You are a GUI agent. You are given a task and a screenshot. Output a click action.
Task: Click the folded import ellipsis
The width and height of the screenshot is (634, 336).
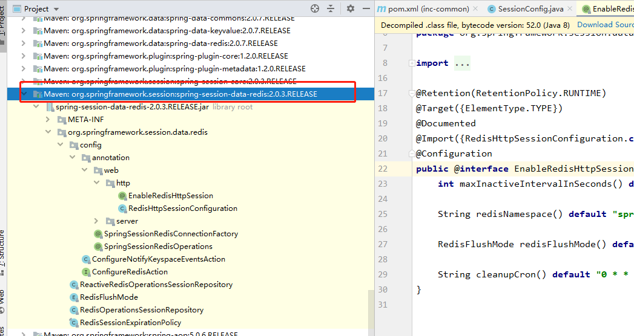point(462,63)
